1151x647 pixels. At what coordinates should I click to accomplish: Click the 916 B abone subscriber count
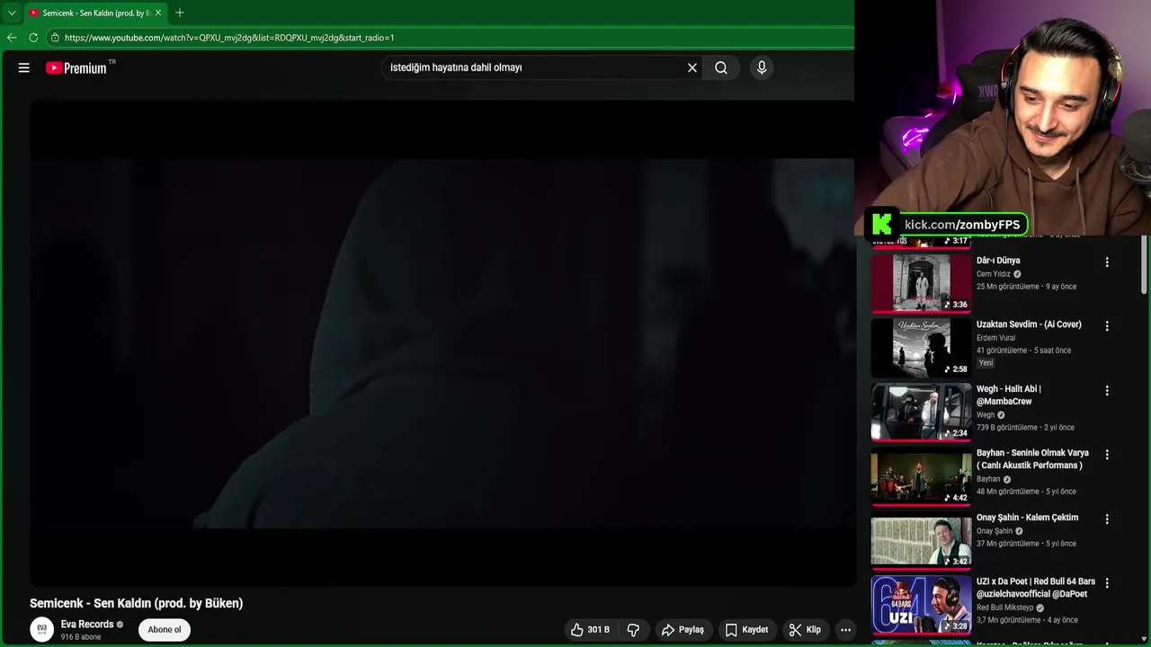point(81,637)
